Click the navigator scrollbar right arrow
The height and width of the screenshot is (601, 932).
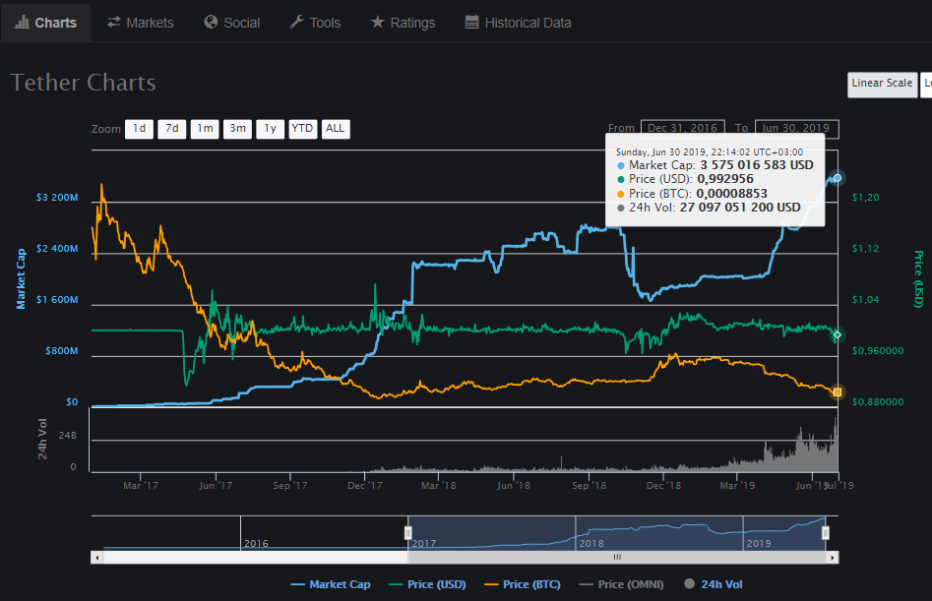(833, 558)
